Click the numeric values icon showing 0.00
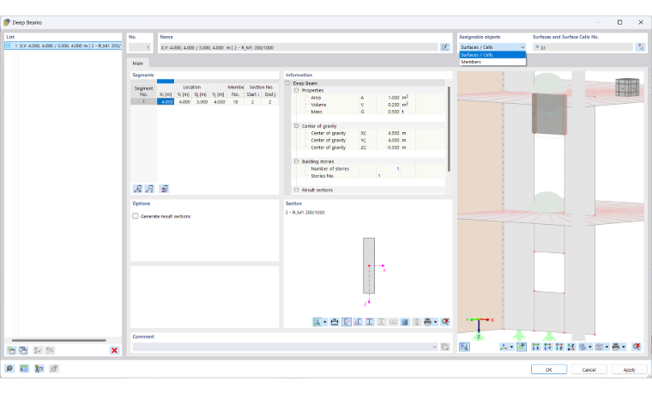 coord(24,368)
